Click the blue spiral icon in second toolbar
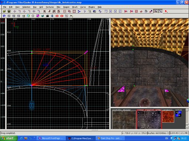Viewport: 189px width, 141px height. click(x=4, y=16)
